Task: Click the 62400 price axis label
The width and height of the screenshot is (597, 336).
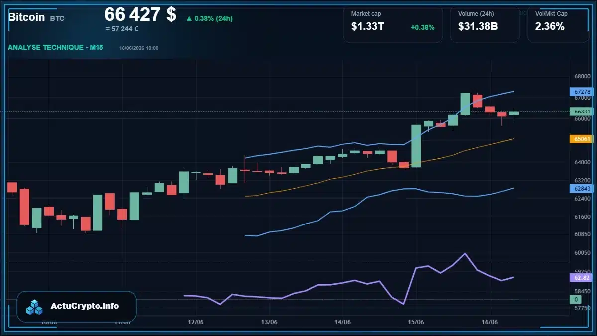Action: click(582, 198)
